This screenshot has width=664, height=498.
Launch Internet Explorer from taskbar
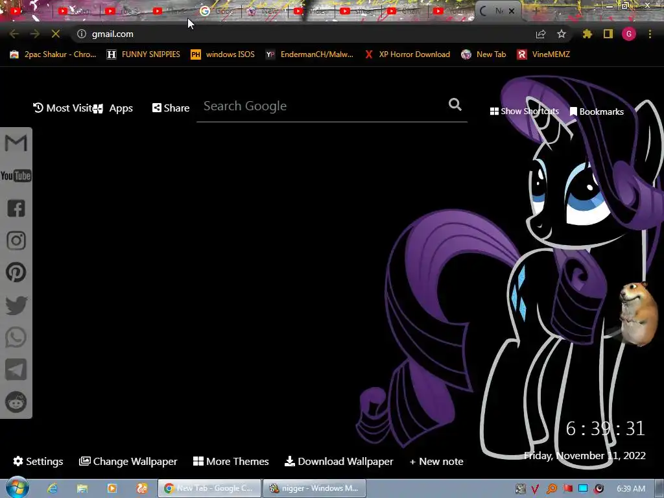click(x=52, y=488)
